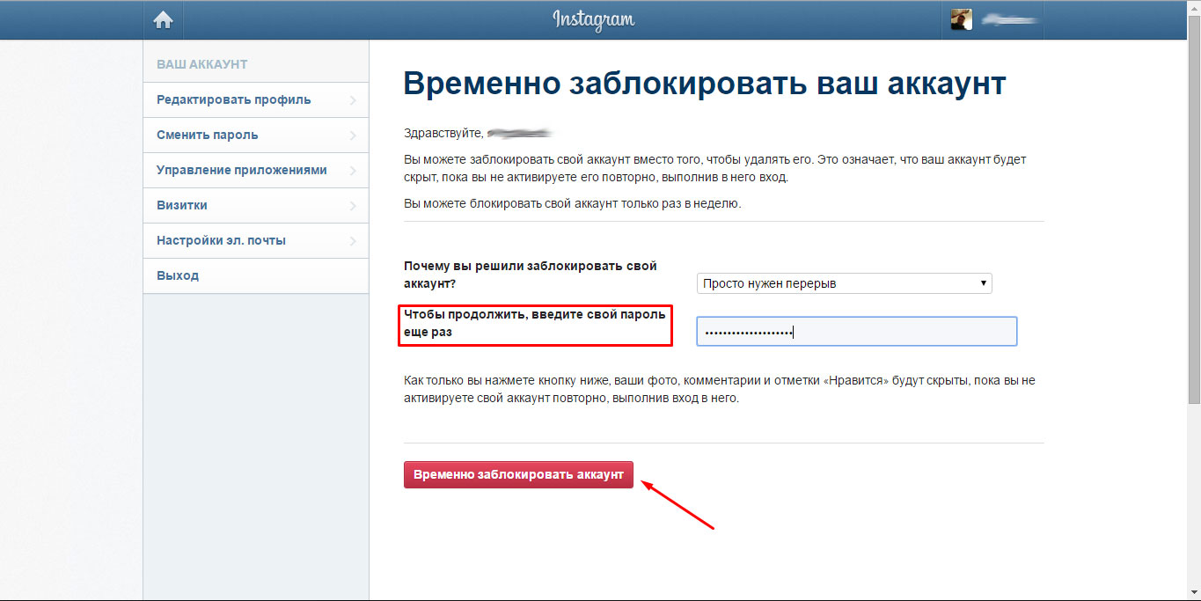The image size is (1201, 601).
Task: Focus the password input field
Action: click(x=856, y=332)
